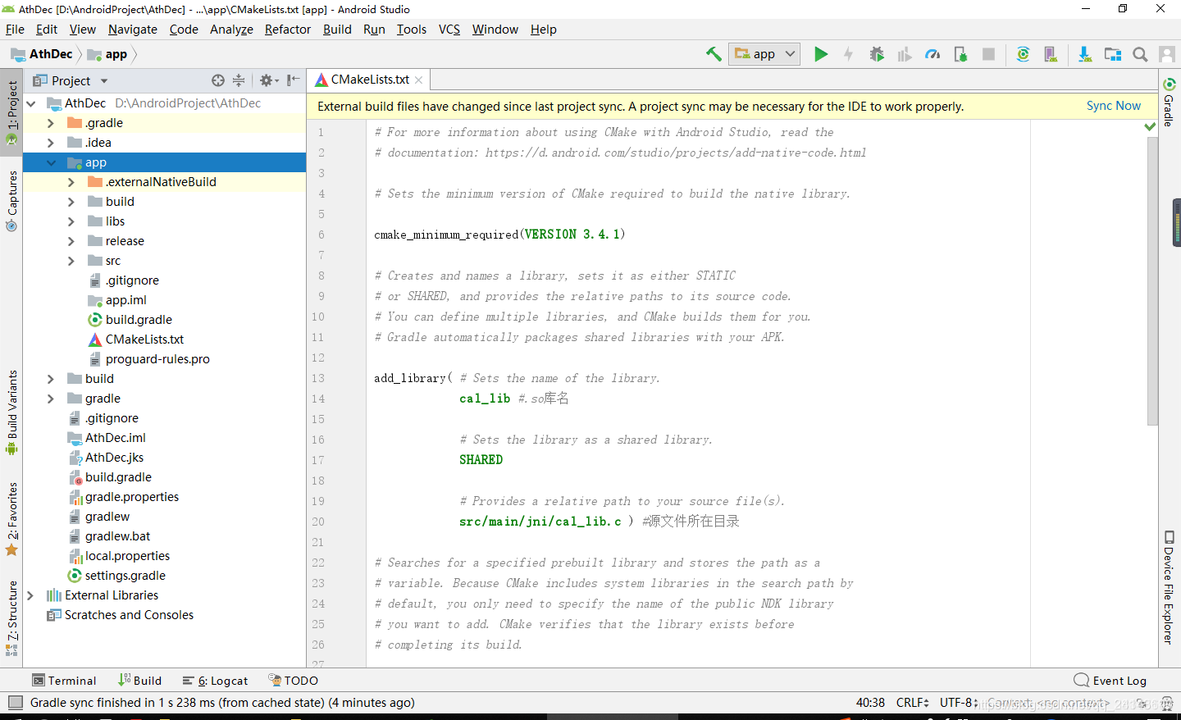Toggle the Device File Explorer side panel
This screenshot has width=1181, height=720.
click(1170, 587)
